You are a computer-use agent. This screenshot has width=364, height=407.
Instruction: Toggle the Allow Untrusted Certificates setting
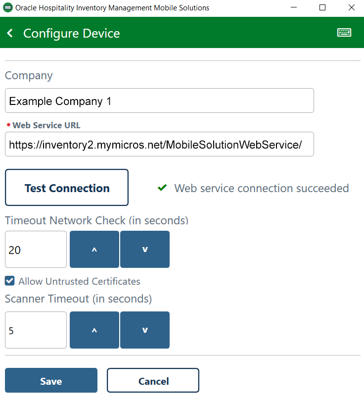tap(9, 281)
